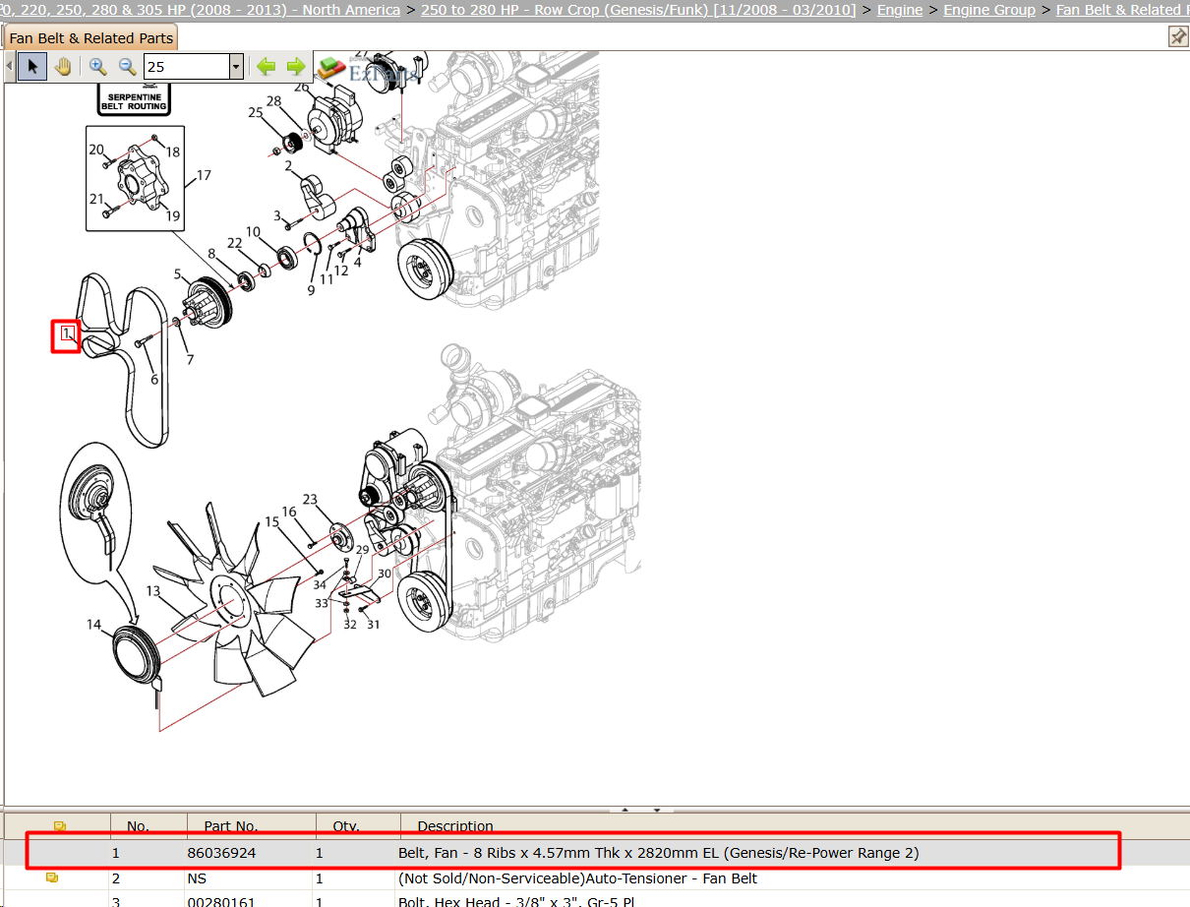Select part number 86036924 cell
The image size is (1190, 907).
click(x=221, y=853)
